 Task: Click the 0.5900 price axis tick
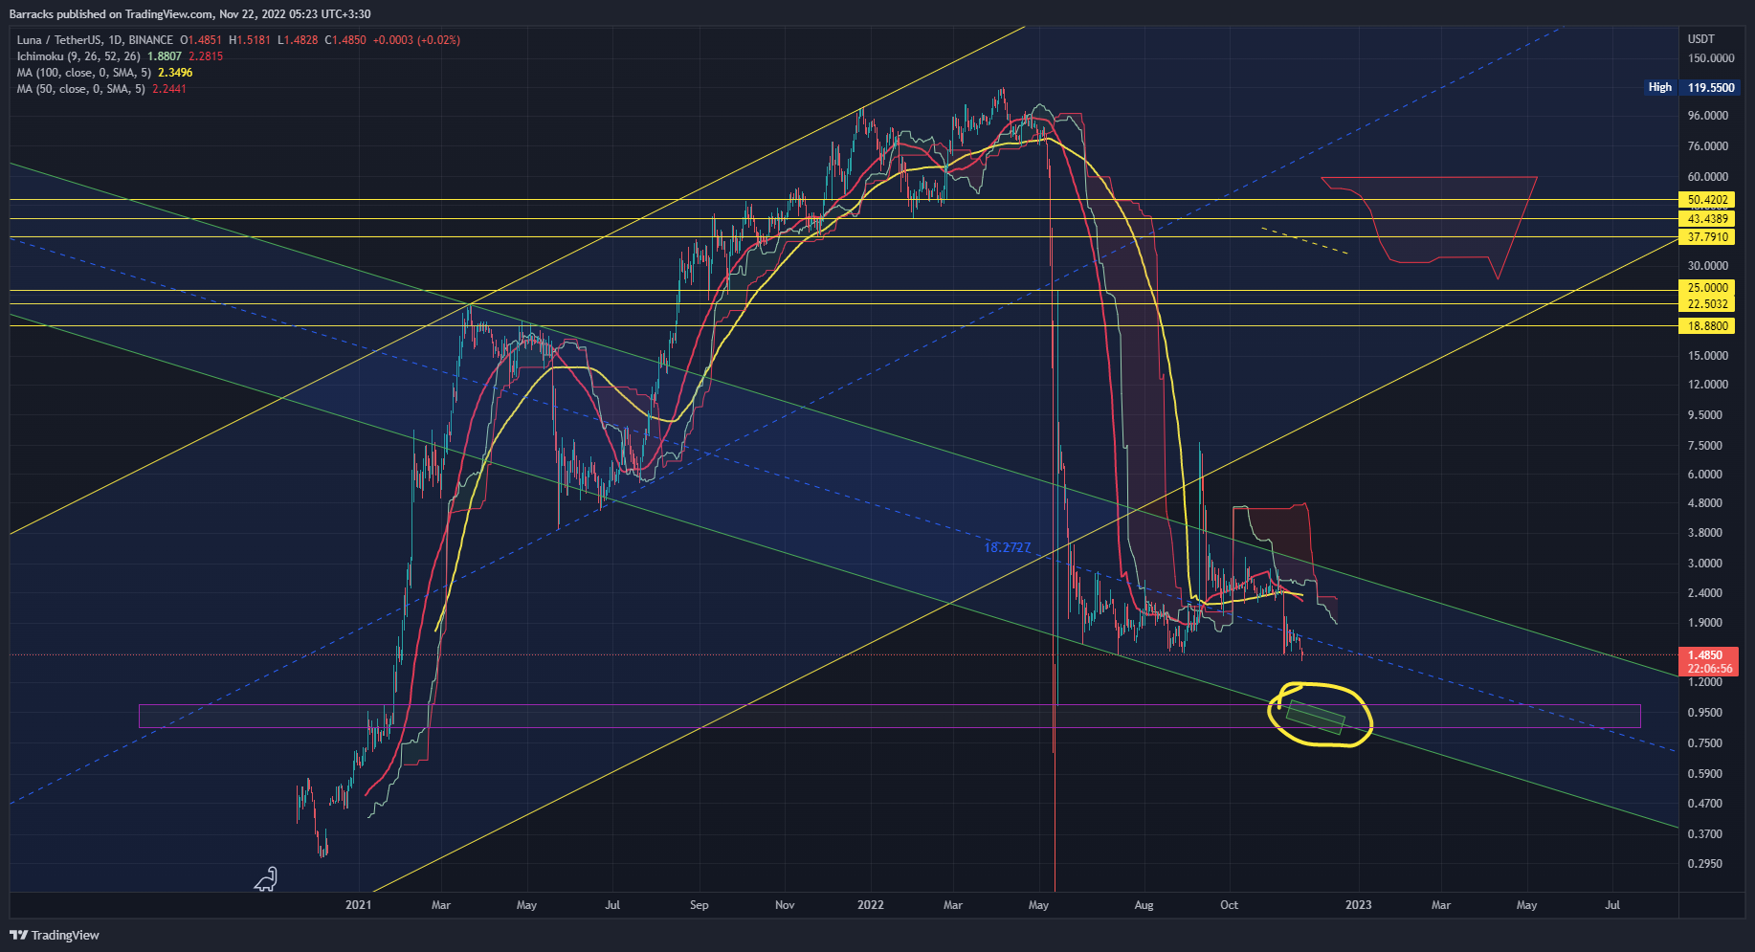click(x=1705, y=774)
